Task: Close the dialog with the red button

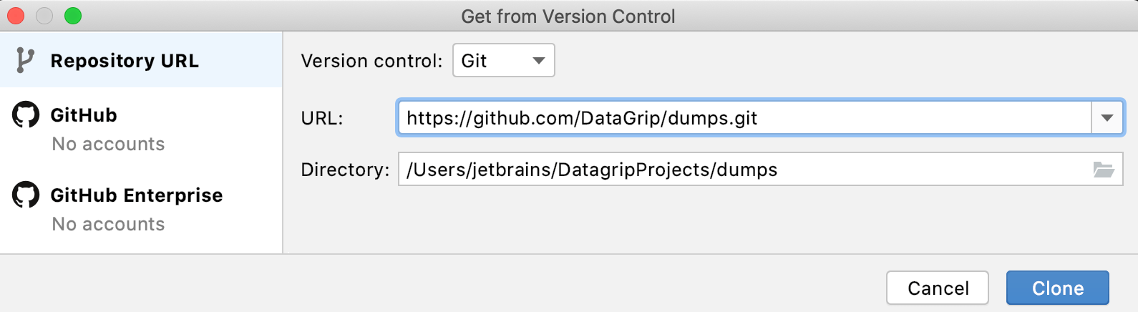Action: [x=16, y=16]
